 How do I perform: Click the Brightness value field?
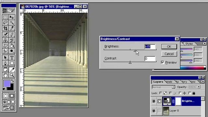tap(150, 47)
